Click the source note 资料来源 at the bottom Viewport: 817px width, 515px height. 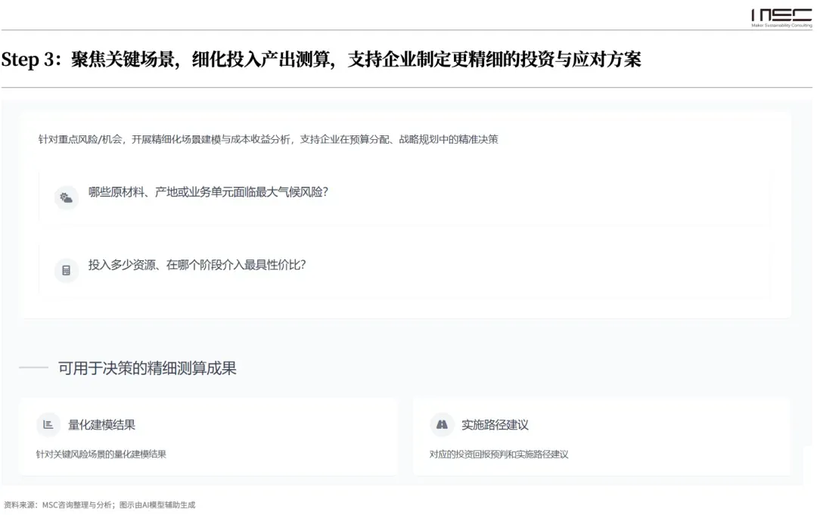pos(99,504)
